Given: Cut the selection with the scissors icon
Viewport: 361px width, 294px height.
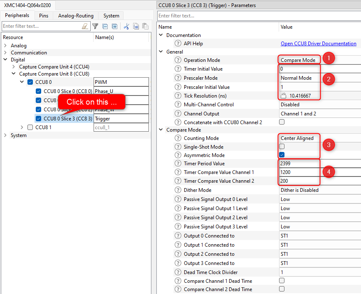Looking at the screenshot, I should [x=126, y=26].
